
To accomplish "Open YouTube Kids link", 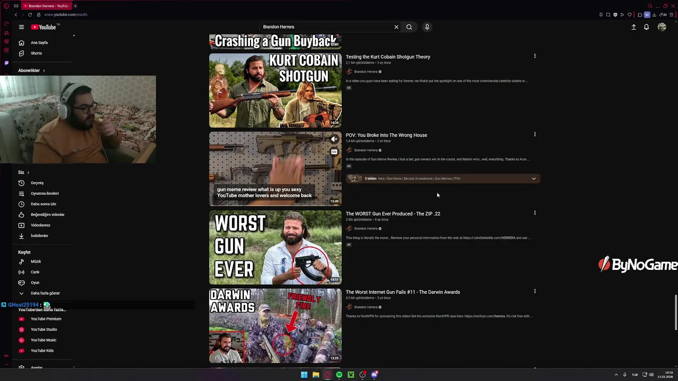I will [x=42, y=351].
